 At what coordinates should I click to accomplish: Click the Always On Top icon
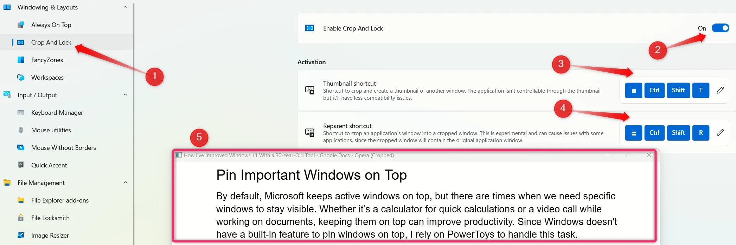click(x=21, y=25)
